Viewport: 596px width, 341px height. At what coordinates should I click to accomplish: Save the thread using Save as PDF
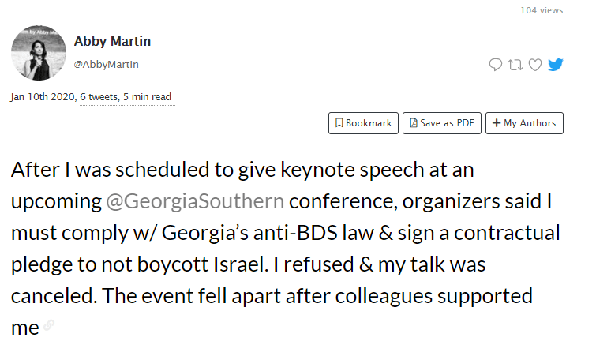(x=442, y=123)
